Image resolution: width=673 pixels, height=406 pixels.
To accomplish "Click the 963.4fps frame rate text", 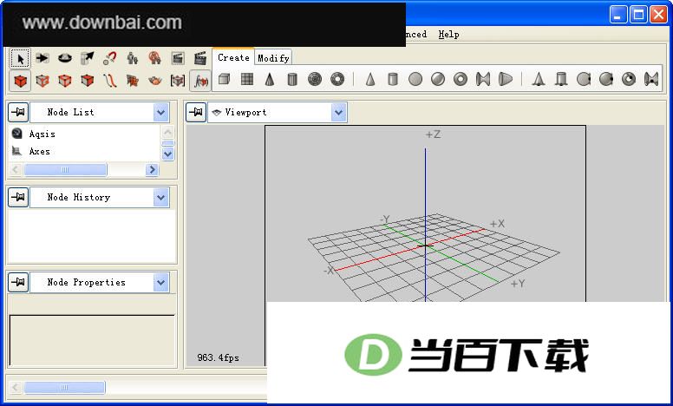I will tap(218, 357).
